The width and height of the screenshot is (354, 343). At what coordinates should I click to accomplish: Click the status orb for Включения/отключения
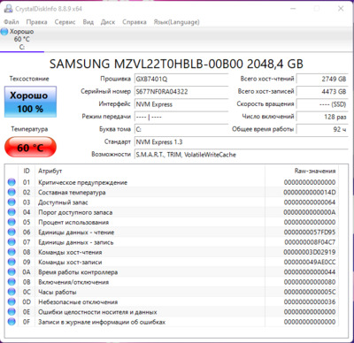click(12, 282)
